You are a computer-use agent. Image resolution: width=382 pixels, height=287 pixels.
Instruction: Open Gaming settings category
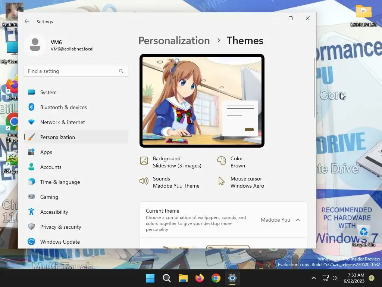76,197
